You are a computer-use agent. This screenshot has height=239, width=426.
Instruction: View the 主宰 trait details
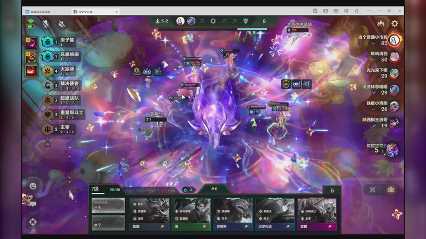[59, 129]
